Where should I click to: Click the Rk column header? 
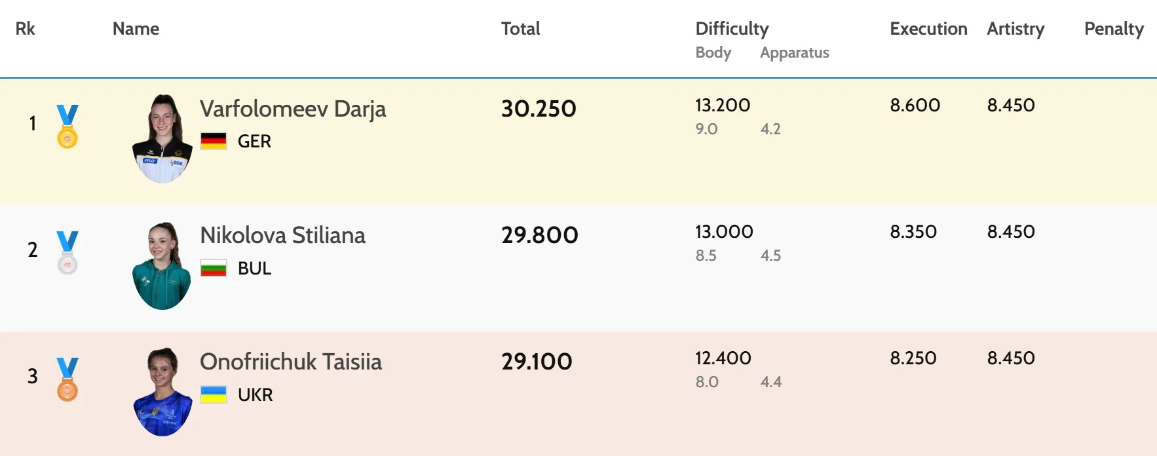[x=25, y=29]
